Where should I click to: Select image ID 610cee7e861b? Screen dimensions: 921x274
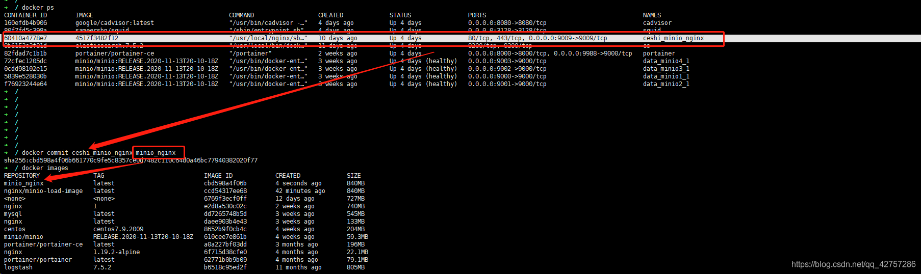pos(225,237)
